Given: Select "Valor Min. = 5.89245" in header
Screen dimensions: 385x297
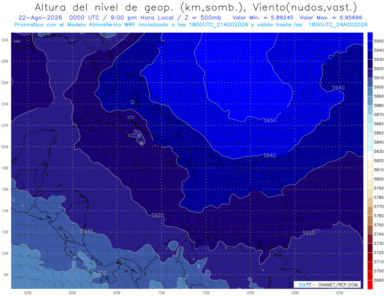Looking at the screenshot, I should pos(263,18).
